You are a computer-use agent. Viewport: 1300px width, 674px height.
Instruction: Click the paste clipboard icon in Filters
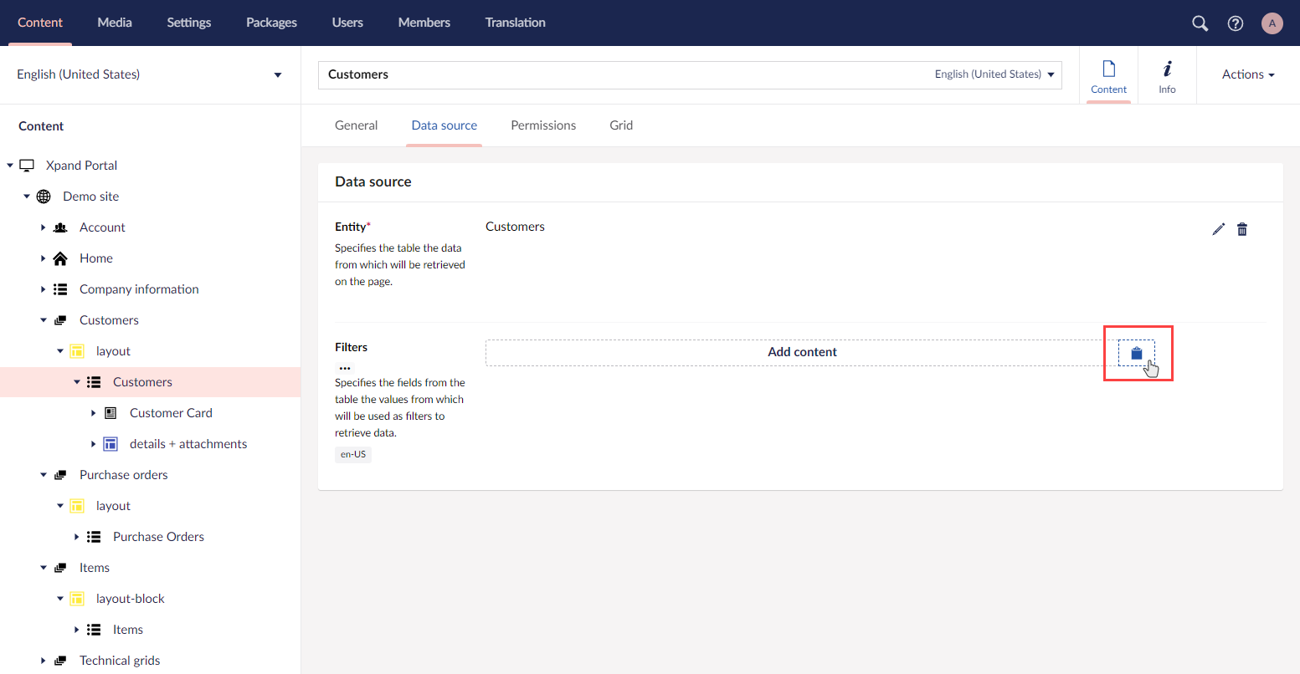pos(1136,353)
